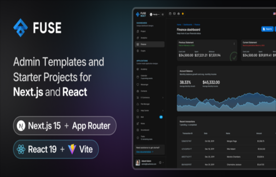Screen dimensions: 276x177
Task: Click the Crypto sidebar icon
Action: pos(138,51)
